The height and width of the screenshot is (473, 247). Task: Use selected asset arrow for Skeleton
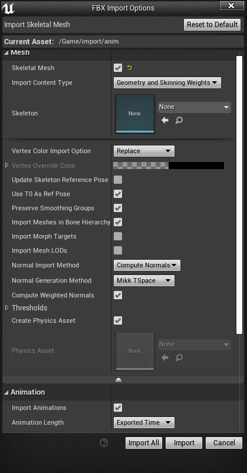[x=165, y=120]
